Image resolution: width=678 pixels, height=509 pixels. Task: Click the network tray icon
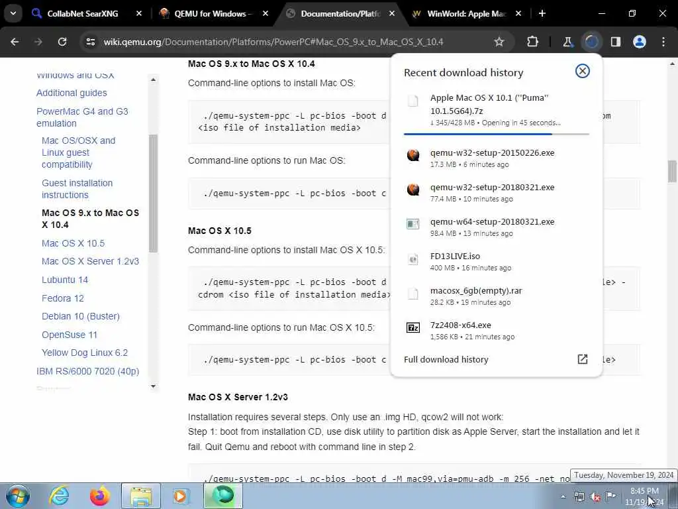click(x=579, y=497)
